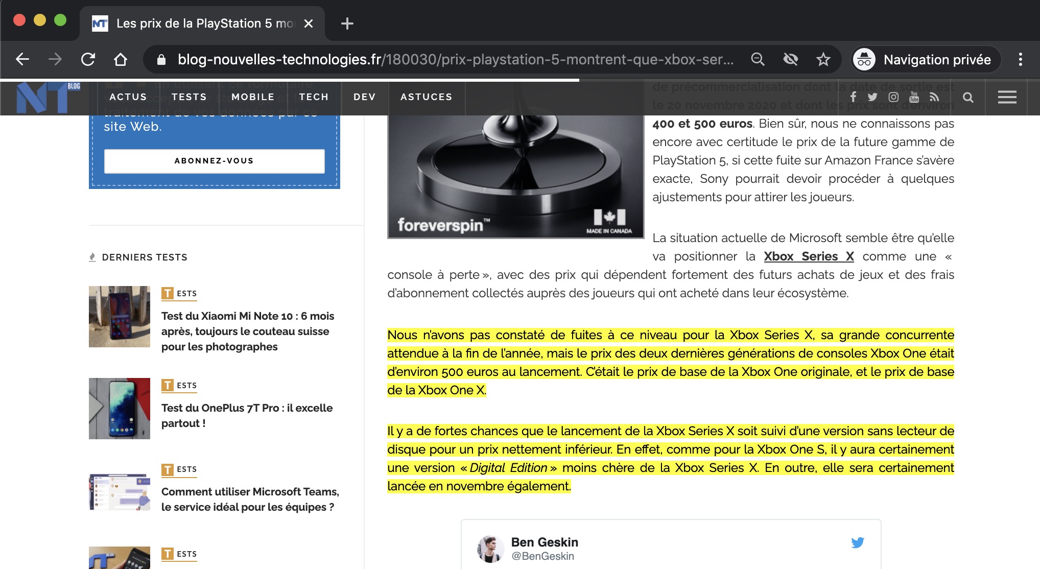Open the browser zoom magnifier icon

758,60
